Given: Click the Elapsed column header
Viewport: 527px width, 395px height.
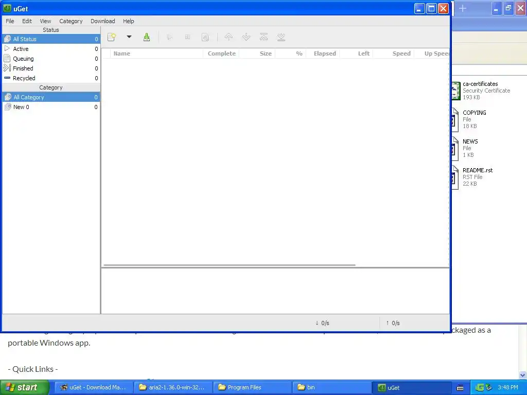Looking at the screenshot, I should (x=323, y=53).
